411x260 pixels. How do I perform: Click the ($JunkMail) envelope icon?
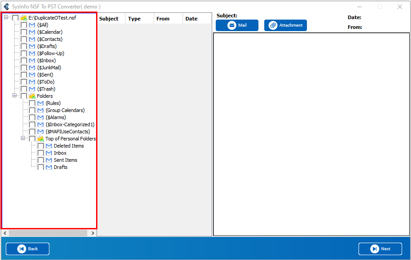[32, 68]
